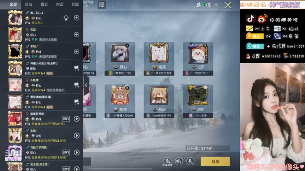Select room slot 10 player card

coord(198,101)
